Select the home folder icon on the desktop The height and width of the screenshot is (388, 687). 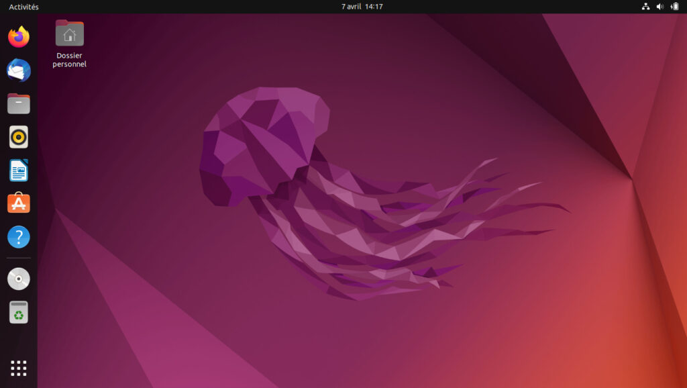pyautogui.click(x=70, y=33)
